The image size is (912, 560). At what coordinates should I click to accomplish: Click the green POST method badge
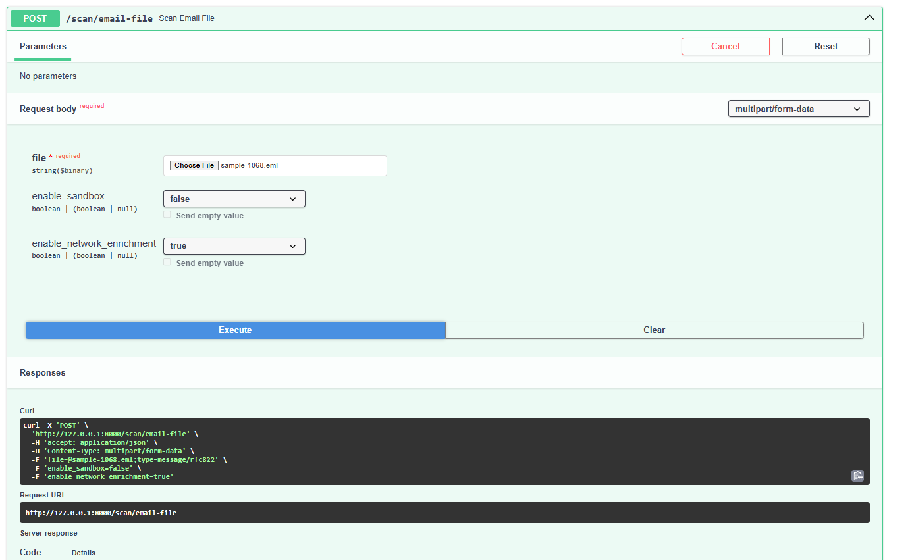click(x=35, y=18)
